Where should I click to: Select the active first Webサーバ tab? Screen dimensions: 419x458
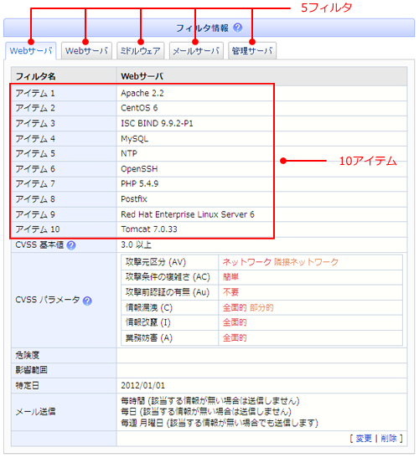(31, 51)
